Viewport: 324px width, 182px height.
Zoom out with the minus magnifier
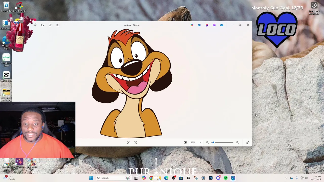[207, 143]
